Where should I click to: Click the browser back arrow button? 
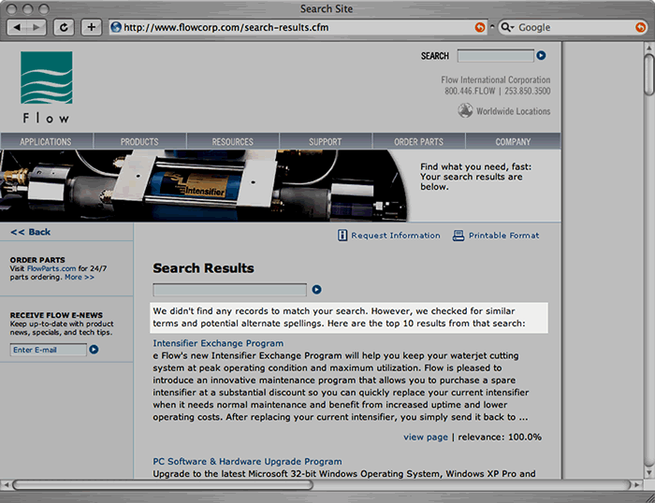pos(17,27)
